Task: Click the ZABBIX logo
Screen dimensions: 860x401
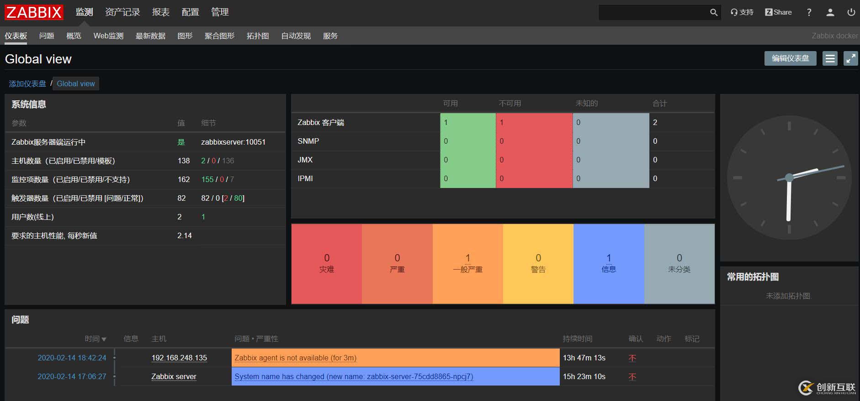Action: click(34, 12)
